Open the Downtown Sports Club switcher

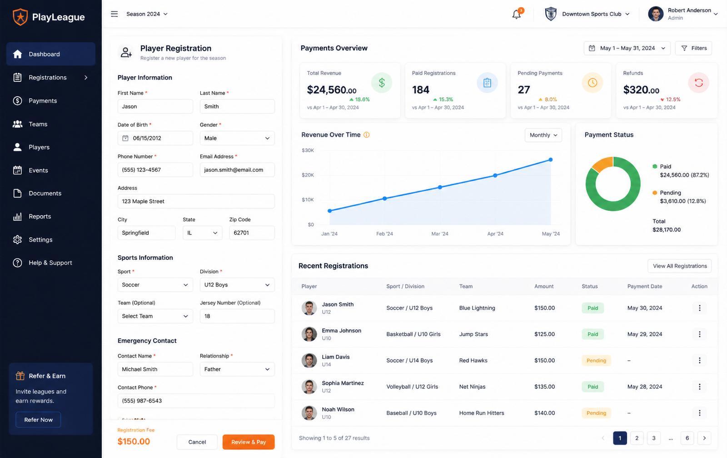596,14
